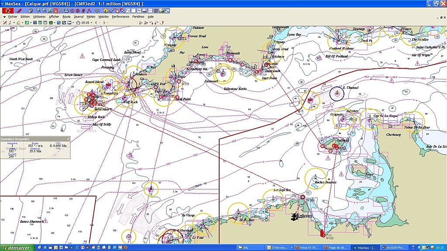Viewport: 447px width, 251px height.
Task: Select the hatched fill pattern tool
Action: click(156, 11)
